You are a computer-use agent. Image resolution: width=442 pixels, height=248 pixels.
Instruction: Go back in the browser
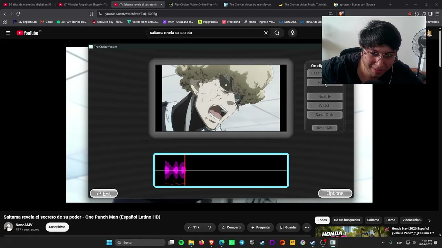coord(4,14)
